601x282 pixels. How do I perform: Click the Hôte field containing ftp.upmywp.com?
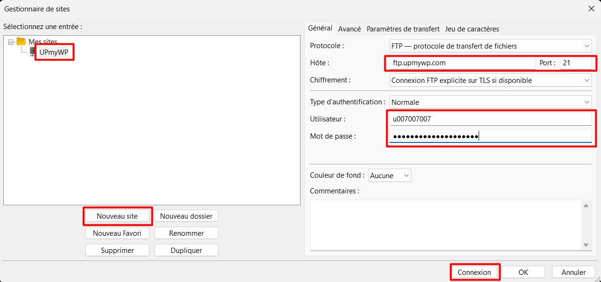coord(462,63)
